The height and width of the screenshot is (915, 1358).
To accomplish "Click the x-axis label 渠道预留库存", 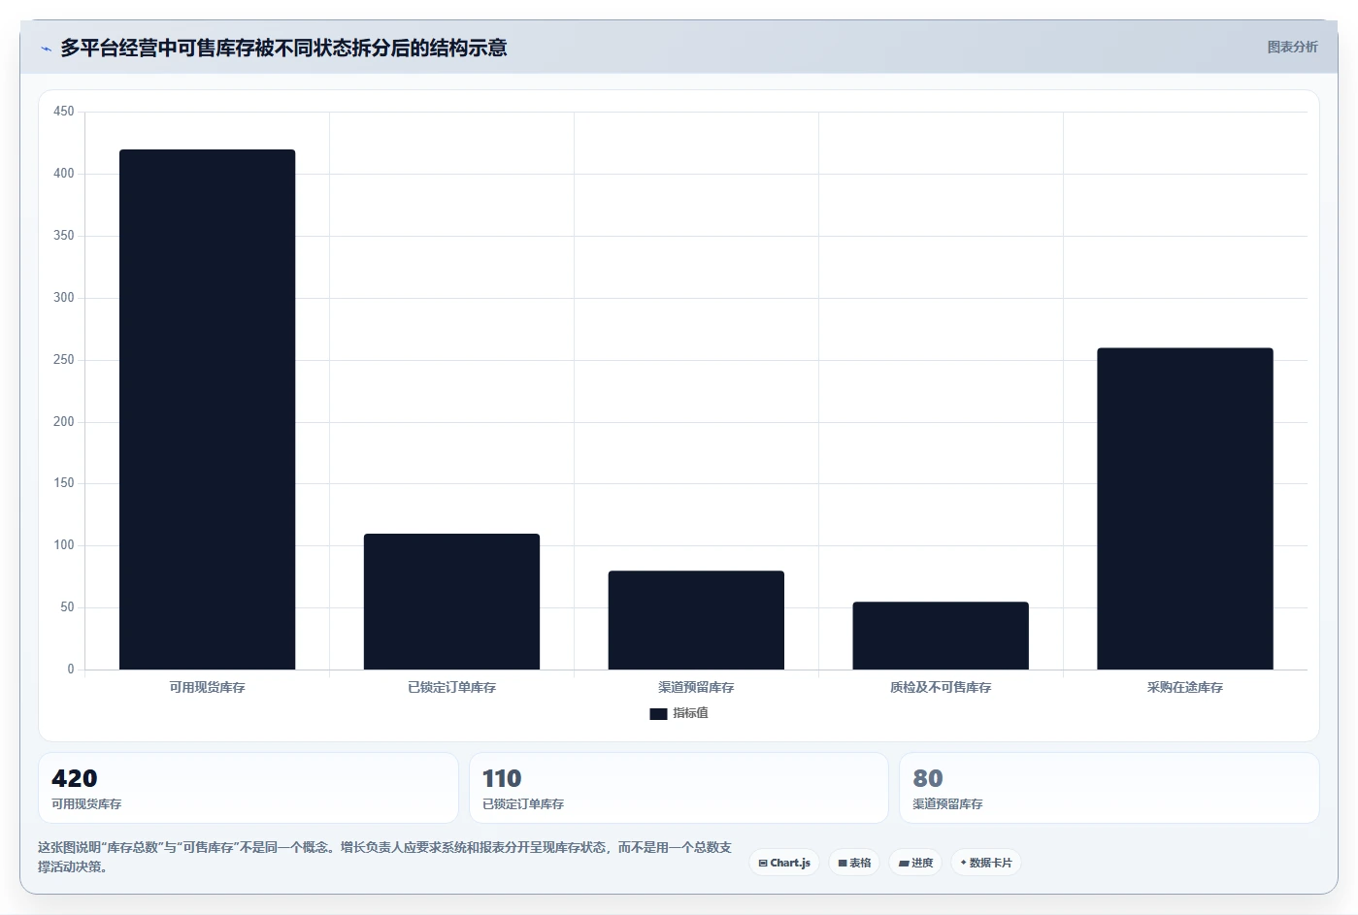I will point(696,687).
